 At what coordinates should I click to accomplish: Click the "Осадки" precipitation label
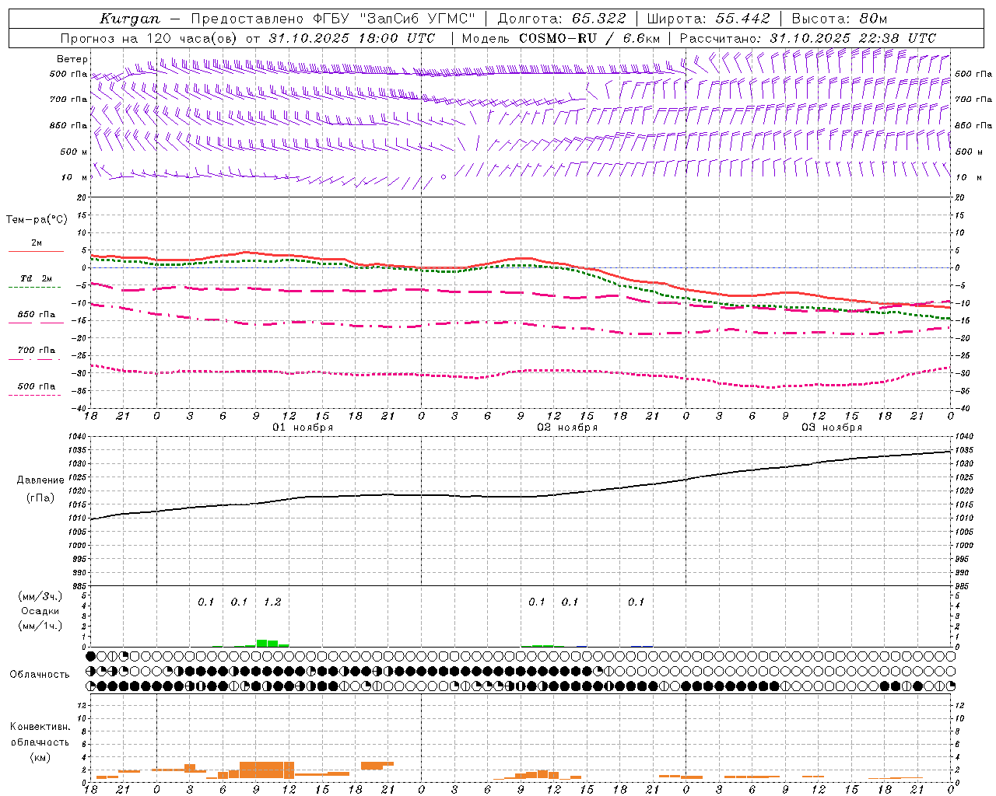coord(40,611)
